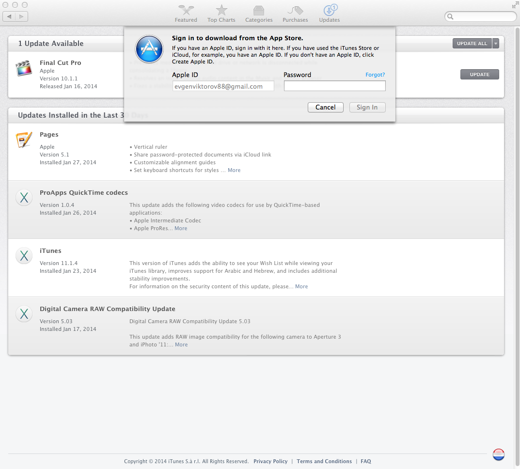This screenshot has height=469, width=520.
Task: Change country via flag icon
Action: click(499, 454)
